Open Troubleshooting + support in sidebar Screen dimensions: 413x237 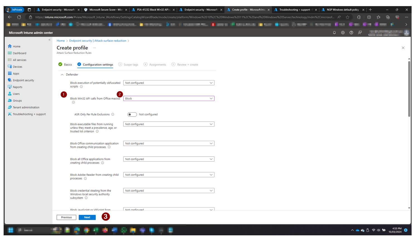pyautogui.click(x=27, y=114)
